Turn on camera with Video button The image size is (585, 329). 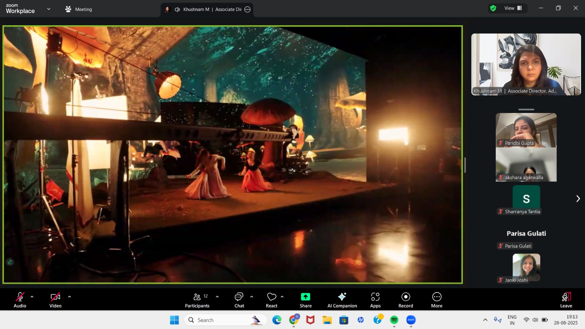55,300
